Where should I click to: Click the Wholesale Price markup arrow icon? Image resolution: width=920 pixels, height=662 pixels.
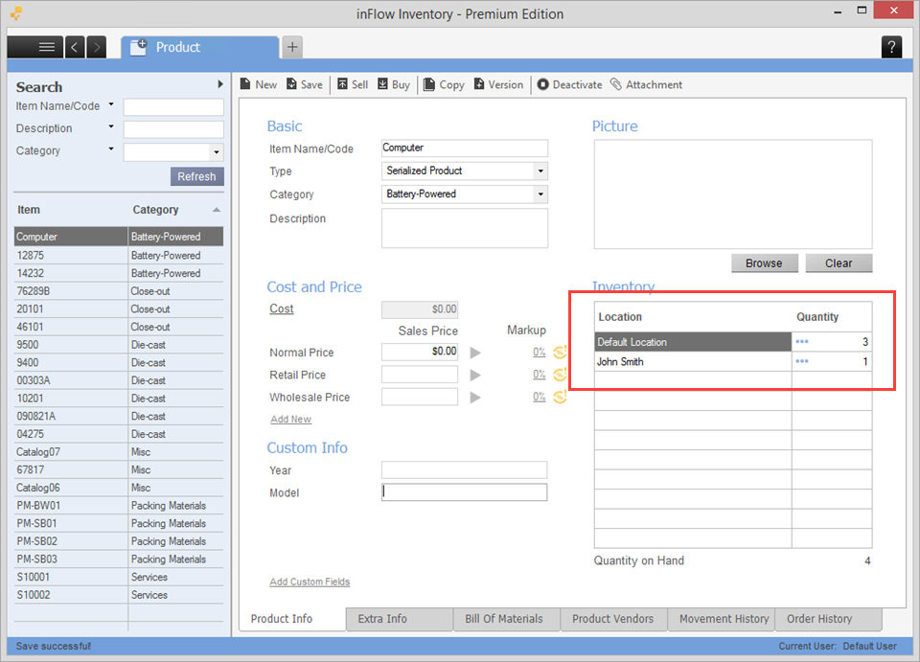click(475, 397)
